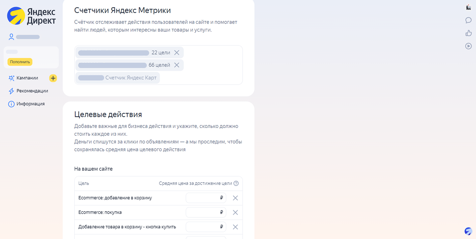Click the play video icon in sidebar
Screen dimensions: 476x239
468,46
